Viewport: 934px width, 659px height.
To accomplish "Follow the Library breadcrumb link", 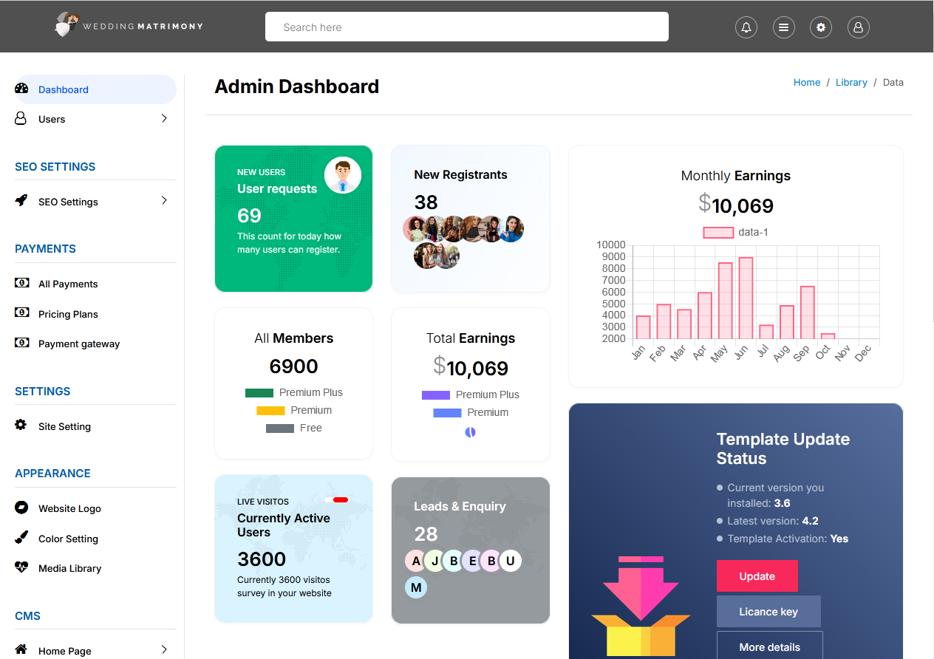I will [x=851, y=82].
